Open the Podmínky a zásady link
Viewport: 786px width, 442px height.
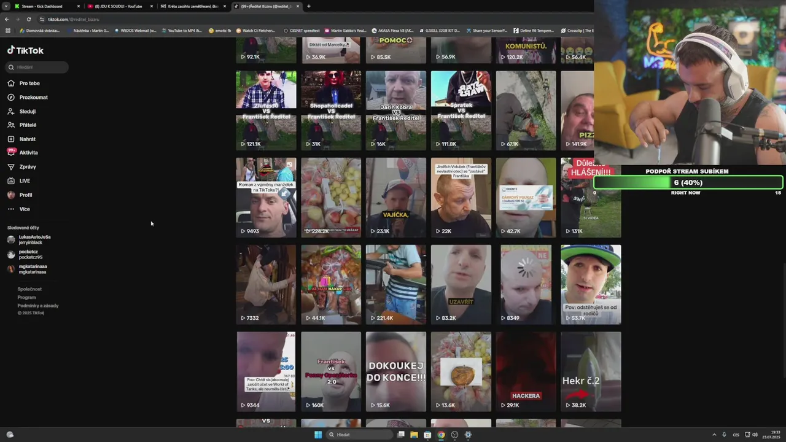(38, 306)
